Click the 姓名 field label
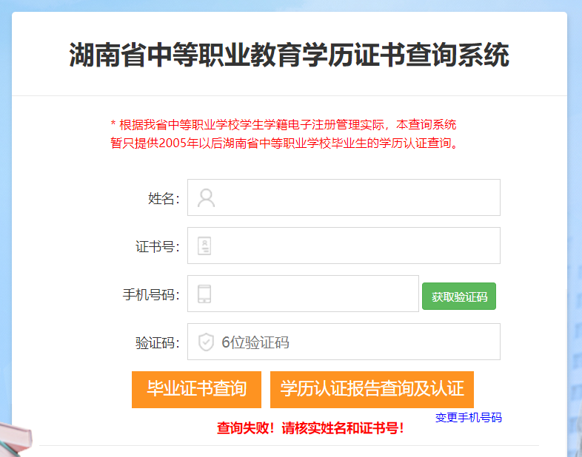 [x=164, y=199]
